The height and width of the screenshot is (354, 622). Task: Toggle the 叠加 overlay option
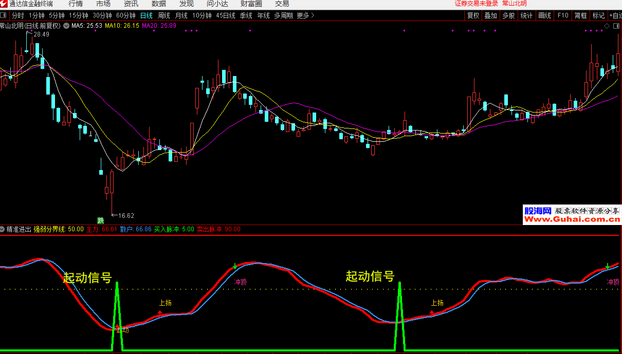(x=490, y=15)
